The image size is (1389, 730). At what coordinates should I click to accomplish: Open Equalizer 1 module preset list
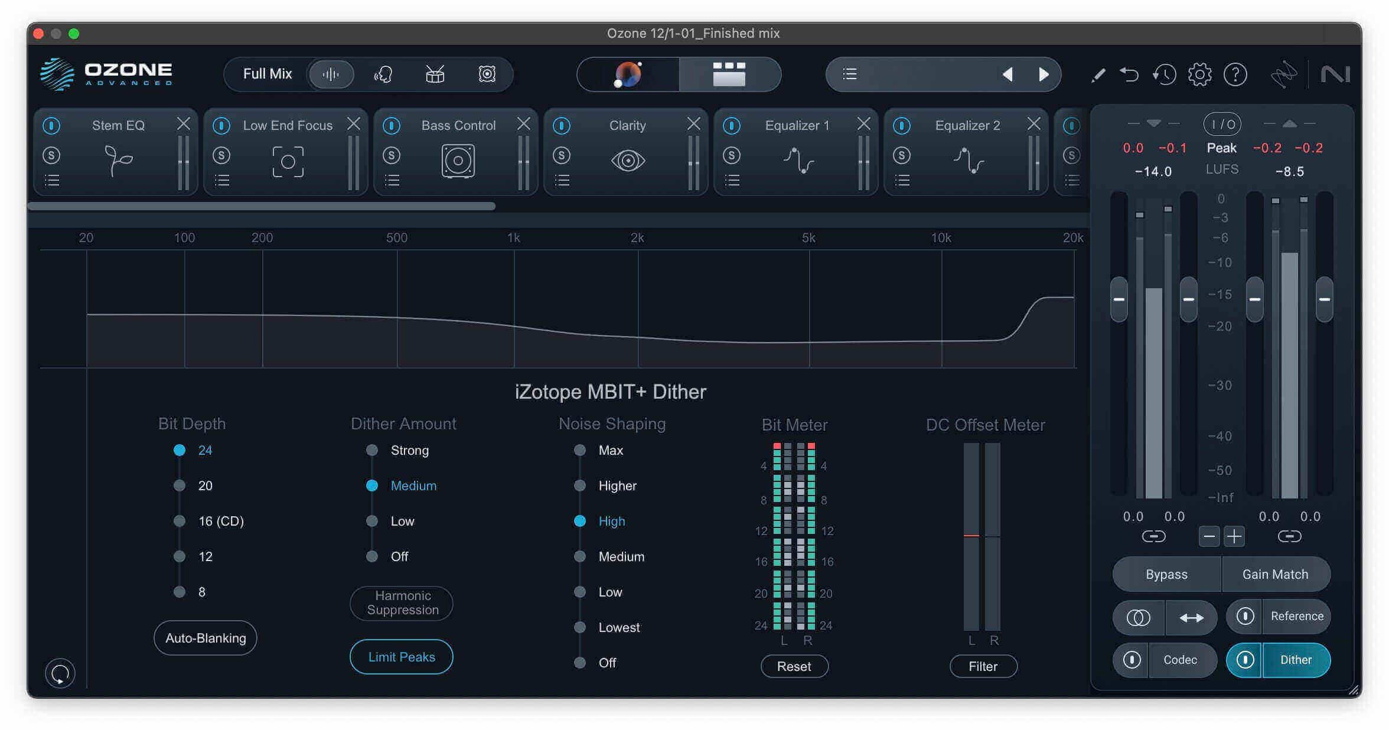pos(732,180)
